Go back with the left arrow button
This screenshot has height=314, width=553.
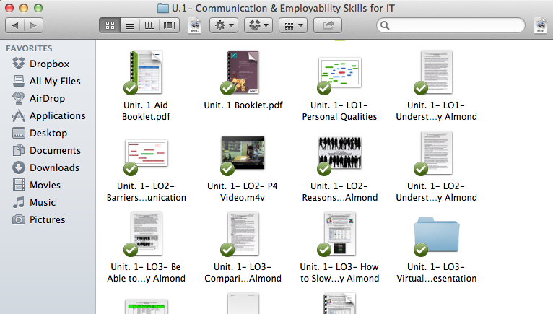point(15,25)
